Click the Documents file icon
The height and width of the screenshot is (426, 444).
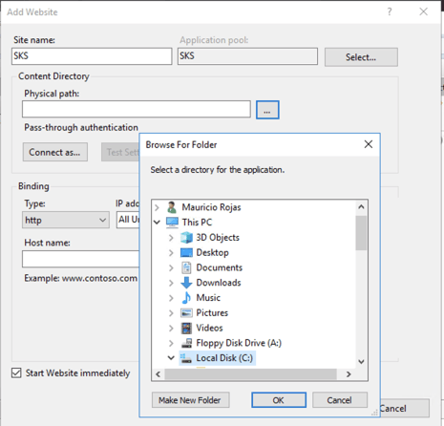(186, 267)
